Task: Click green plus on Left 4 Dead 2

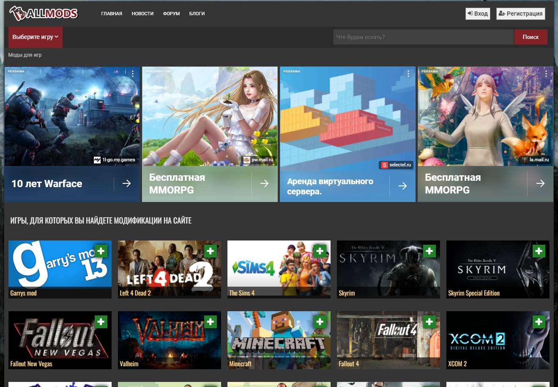Action: [210, 251]
